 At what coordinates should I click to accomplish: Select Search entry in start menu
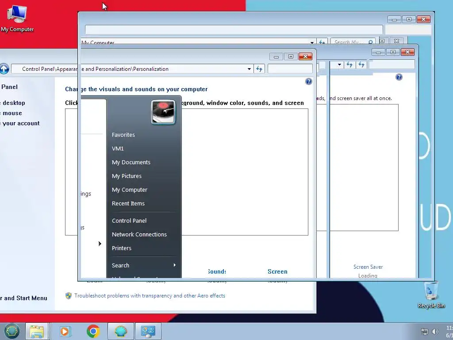120,266
